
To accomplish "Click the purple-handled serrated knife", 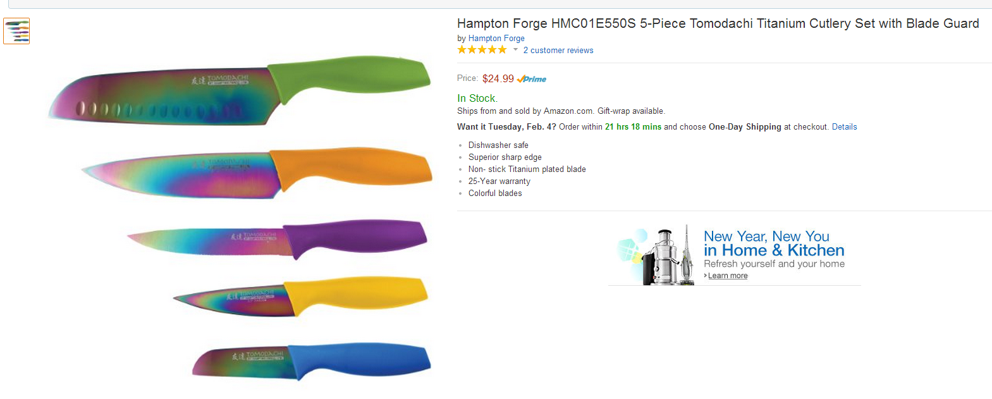I will (278, 239).
